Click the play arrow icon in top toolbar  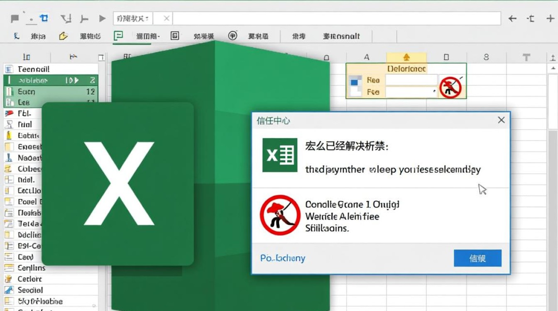(x=102, y=19)
